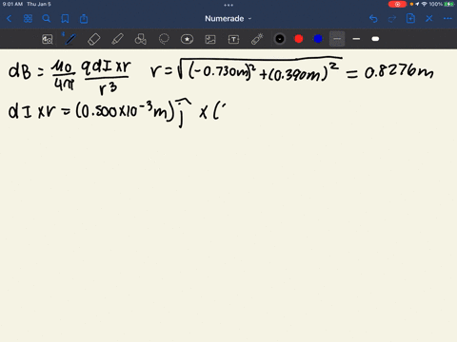Select the thinnest stroke width
The image size is (457, 342).
337,39
